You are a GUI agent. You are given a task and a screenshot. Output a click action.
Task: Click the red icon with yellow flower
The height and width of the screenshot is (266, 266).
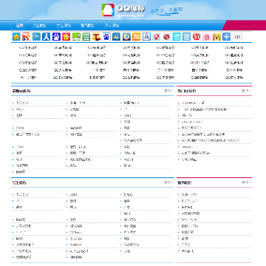[66, 37]
